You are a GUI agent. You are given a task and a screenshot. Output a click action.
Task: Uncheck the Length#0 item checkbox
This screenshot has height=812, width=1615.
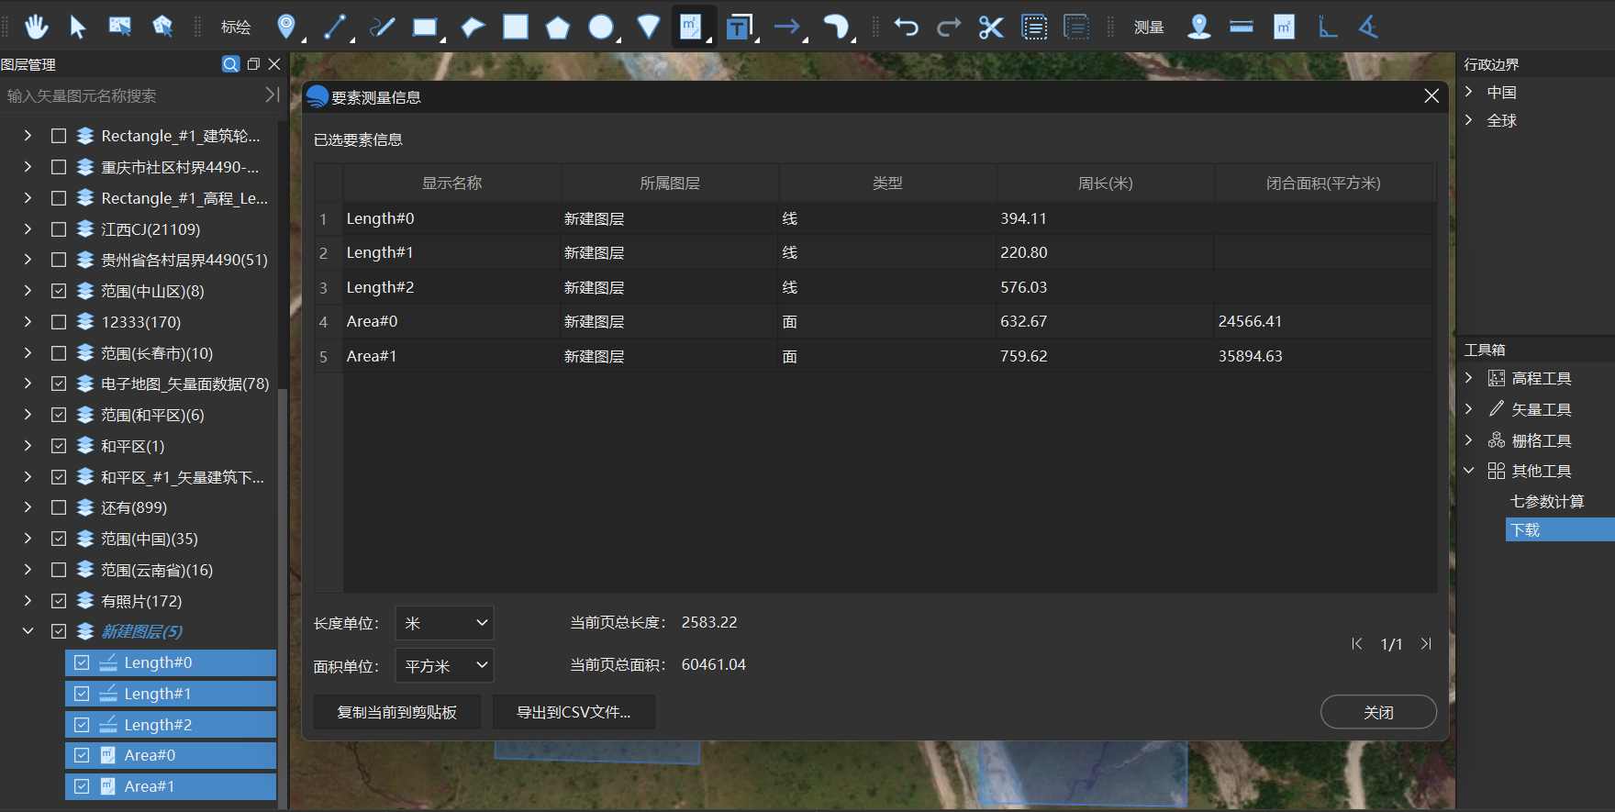pyautogui.click(x=82, y=662)
